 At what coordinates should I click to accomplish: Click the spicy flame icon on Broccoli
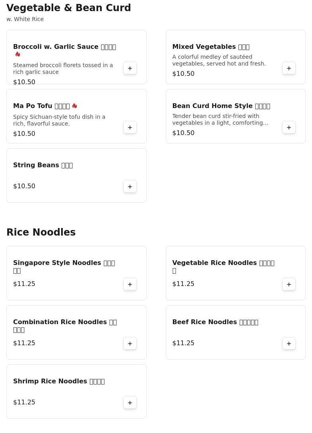click(17, 54)
